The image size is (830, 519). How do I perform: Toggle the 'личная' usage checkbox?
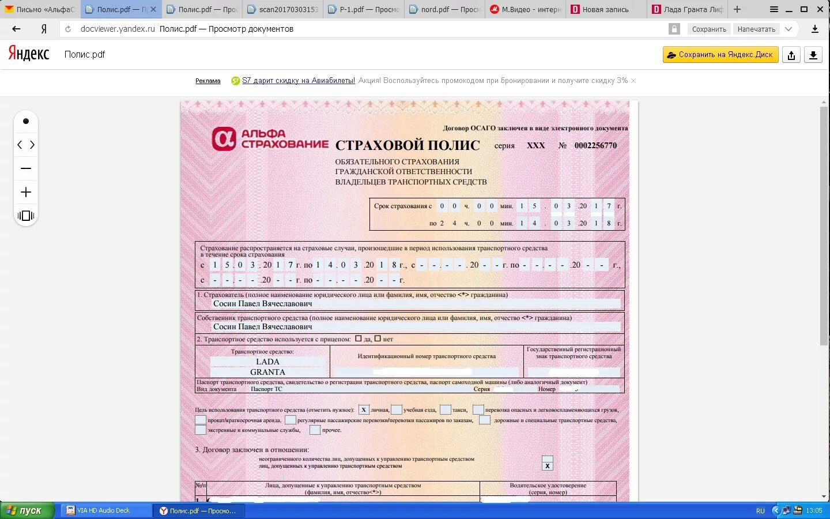tap(364, 409)
